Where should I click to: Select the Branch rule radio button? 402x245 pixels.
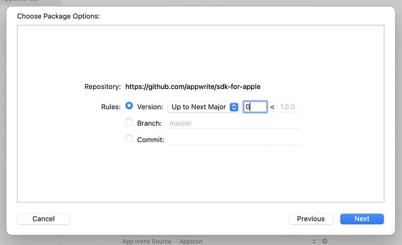click(129, 122)
